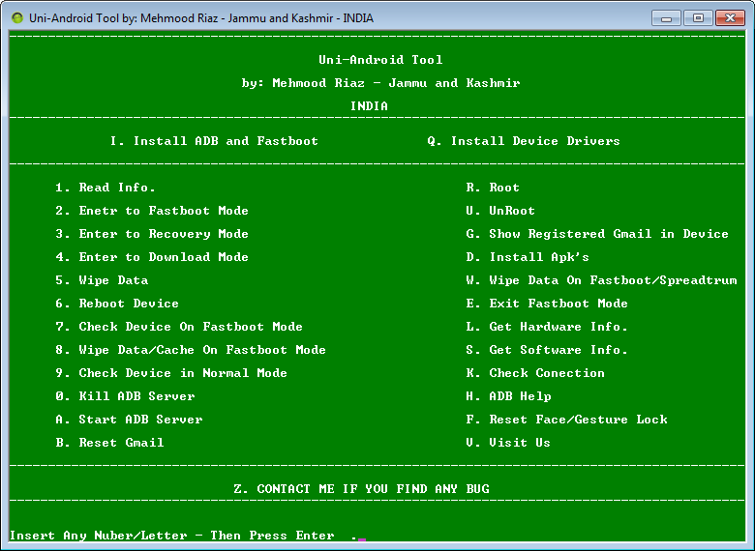
Task: Select 'U. UnRoot' option
Action: point(500,211)
